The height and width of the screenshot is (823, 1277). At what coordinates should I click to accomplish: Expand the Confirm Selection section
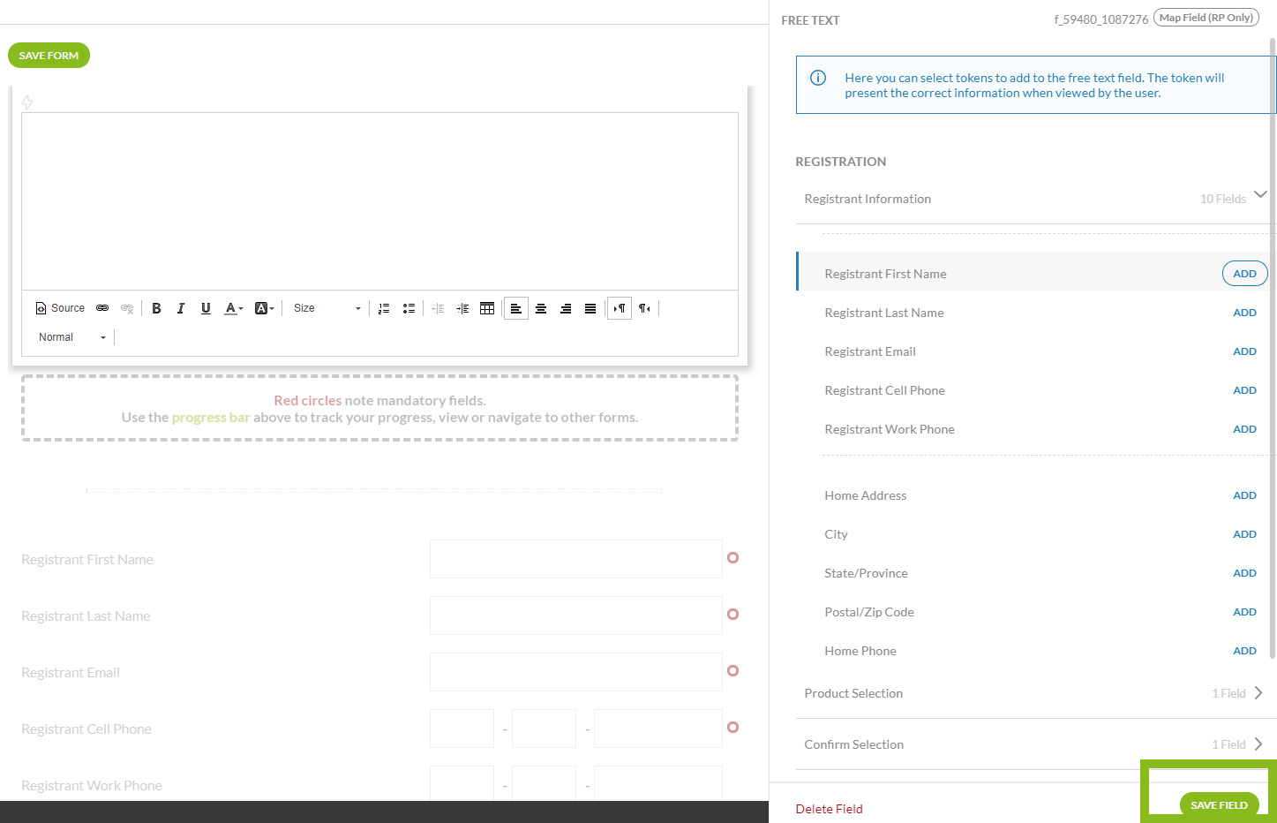[x=1258, y=744]
